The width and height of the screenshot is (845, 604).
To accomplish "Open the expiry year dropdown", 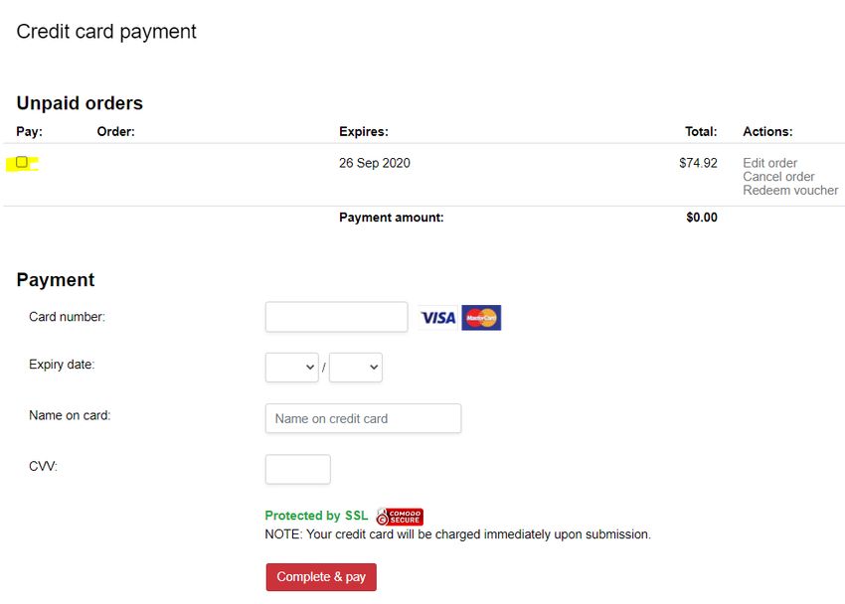I will [356, 368].
